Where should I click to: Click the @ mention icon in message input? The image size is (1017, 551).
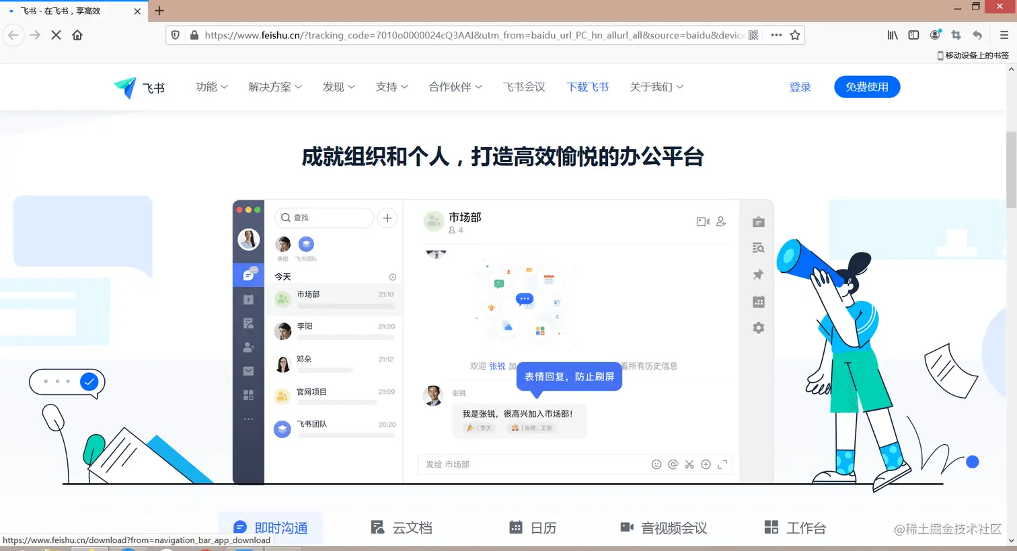tap(673, 464)
